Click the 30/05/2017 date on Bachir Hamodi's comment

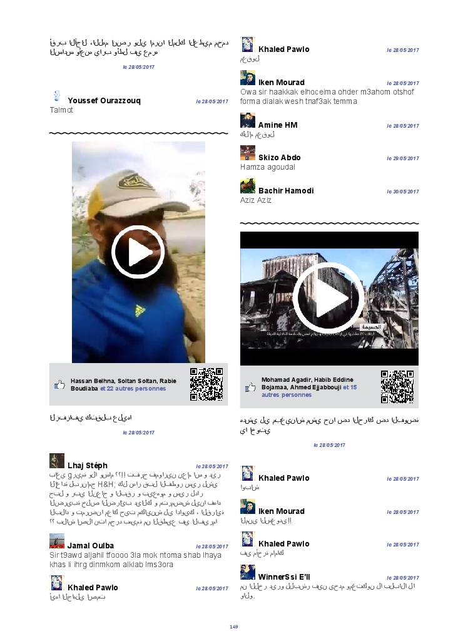[402, 192]
